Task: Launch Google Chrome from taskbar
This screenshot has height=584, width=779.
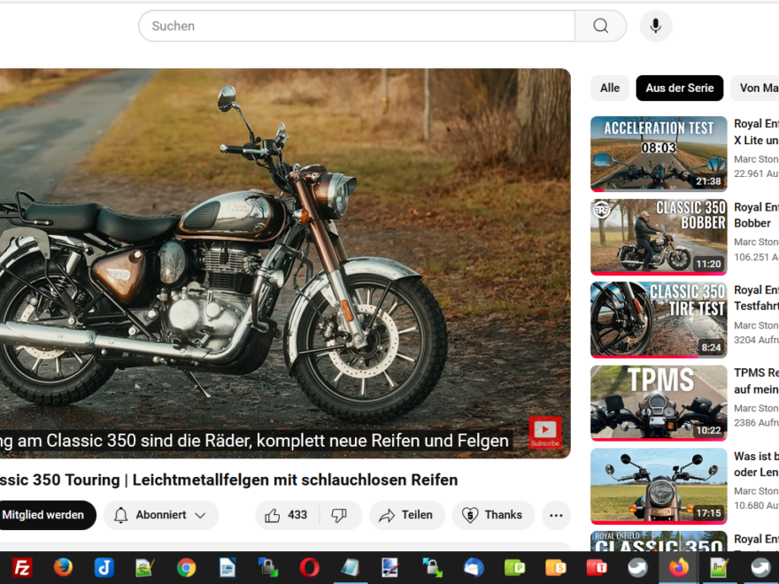Action: [x=186, y=567]
